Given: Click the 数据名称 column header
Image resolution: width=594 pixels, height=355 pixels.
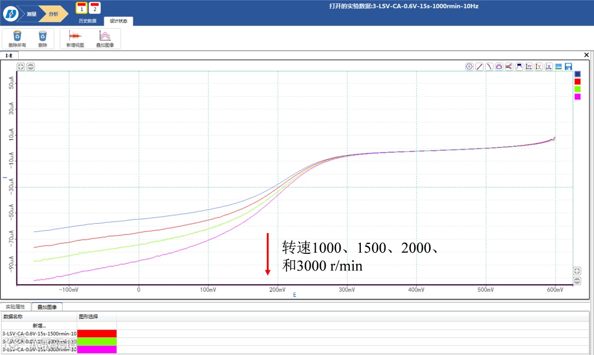Looking at the screenshot, I should point(40,317).
